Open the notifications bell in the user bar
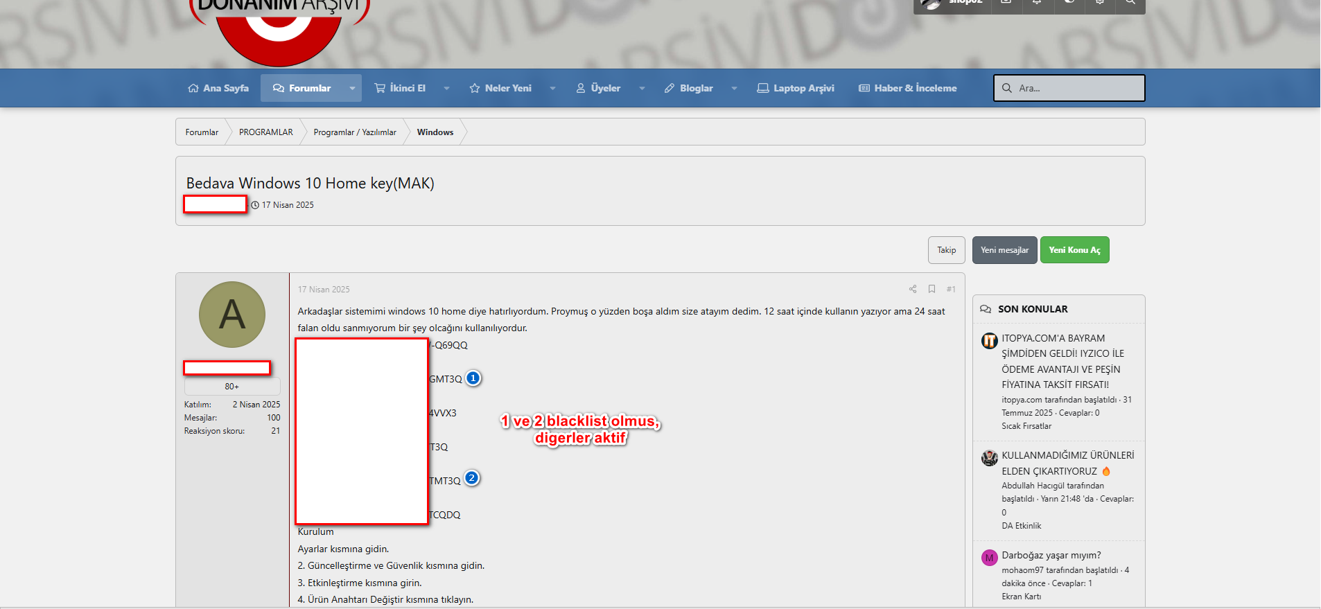Viewport: 1321px width, 609px height. point(1037,3)
